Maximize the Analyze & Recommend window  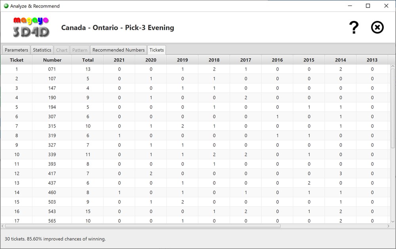(368, 6)
